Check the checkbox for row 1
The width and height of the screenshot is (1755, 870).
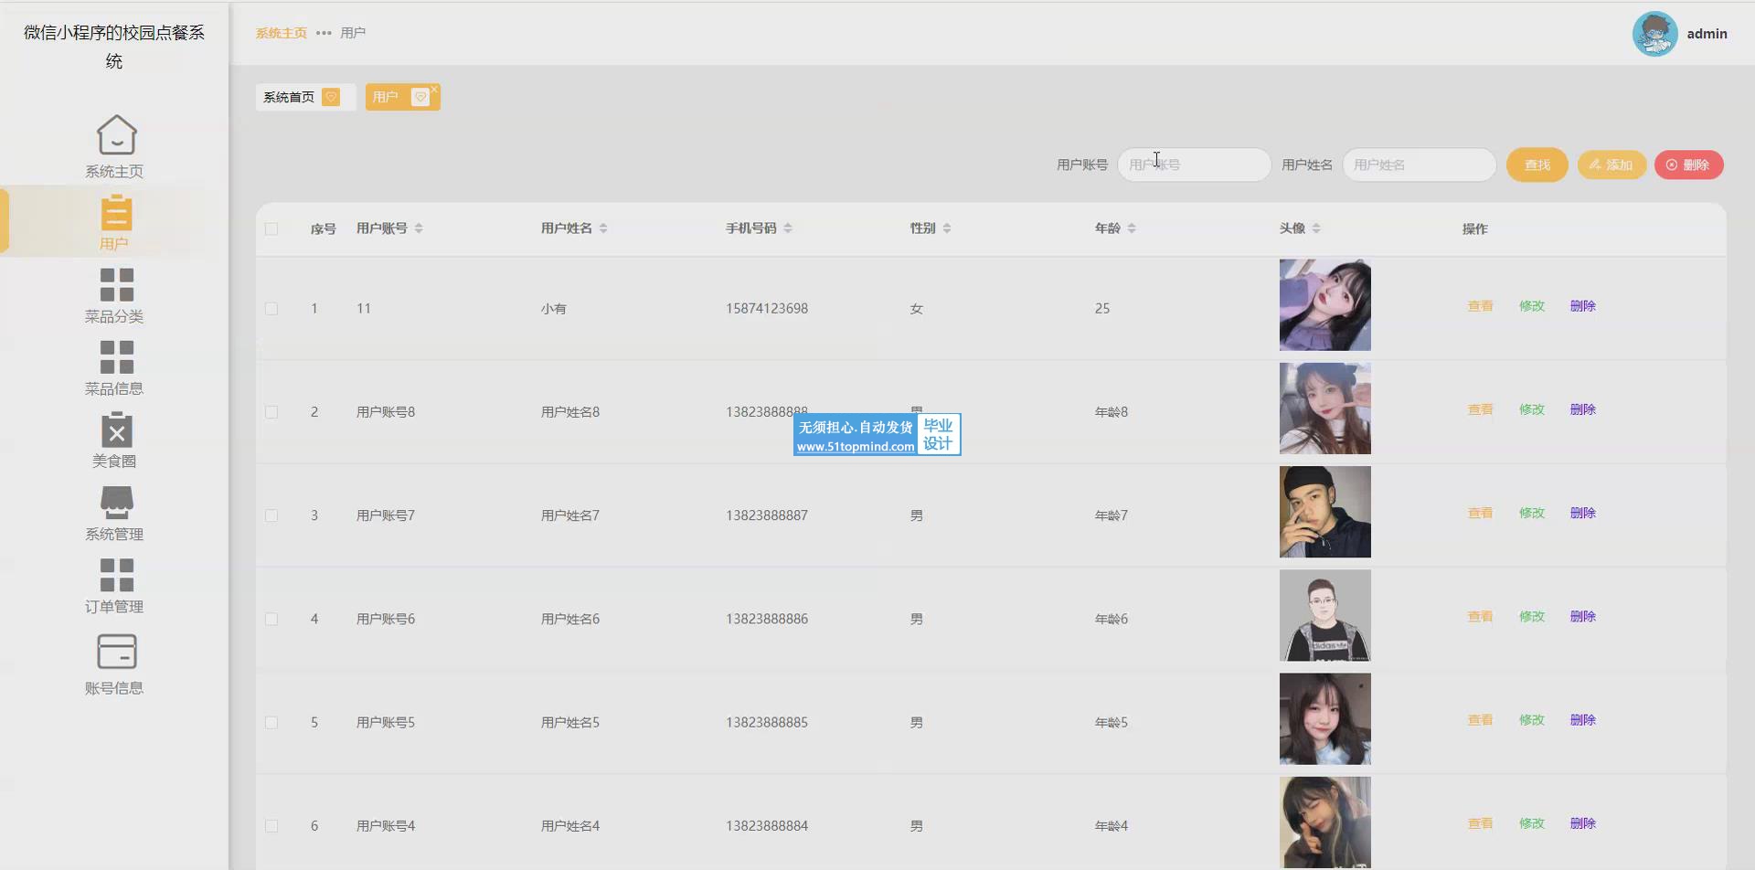pos(271,309)
